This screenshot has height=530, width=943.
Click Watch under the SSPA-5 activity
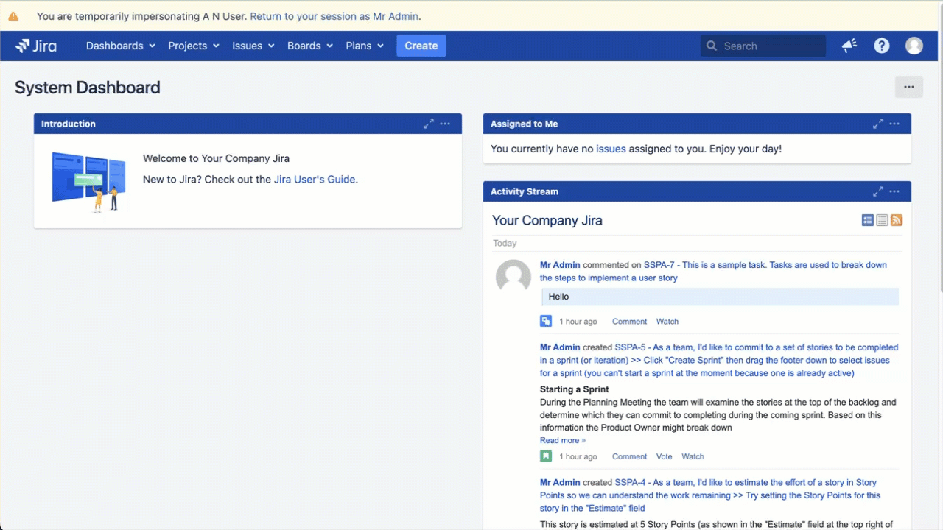click(x=693, y=456)
